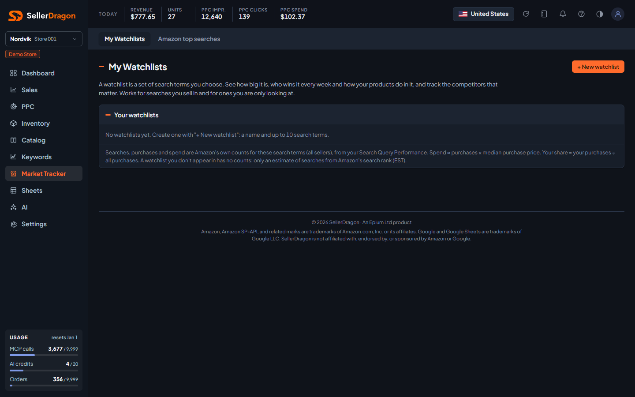Click the refresh data icon

(526, 14)
